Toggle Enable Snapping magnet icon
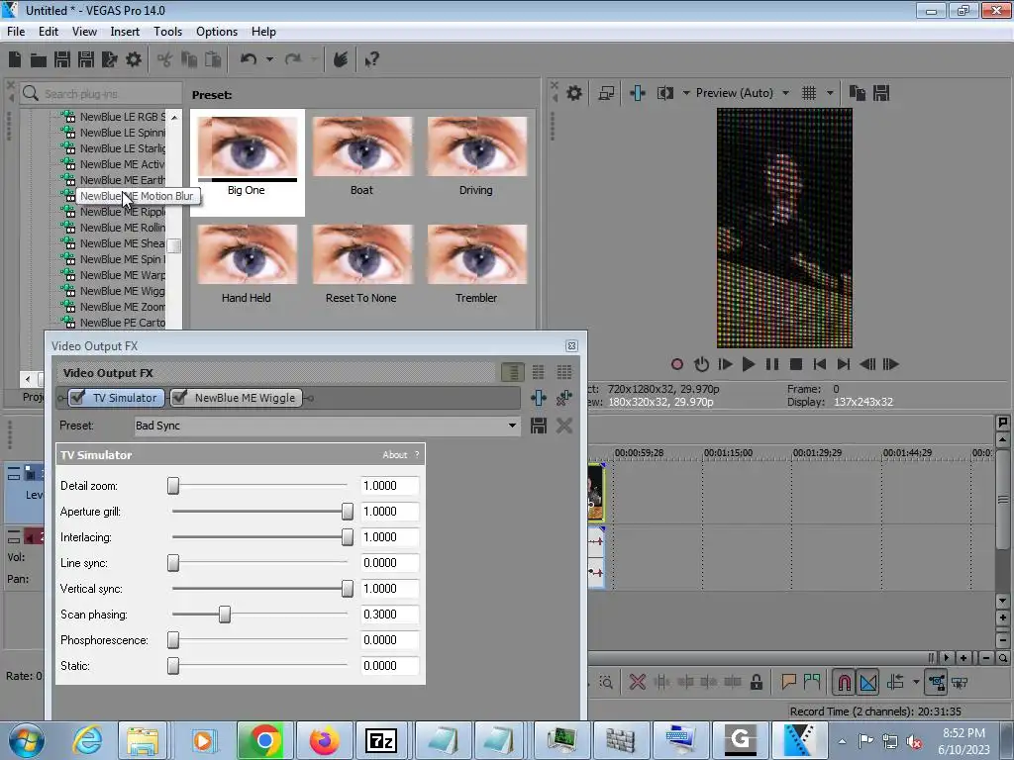1014x760 pixels. pyautogui.click(x=844, y=682)
